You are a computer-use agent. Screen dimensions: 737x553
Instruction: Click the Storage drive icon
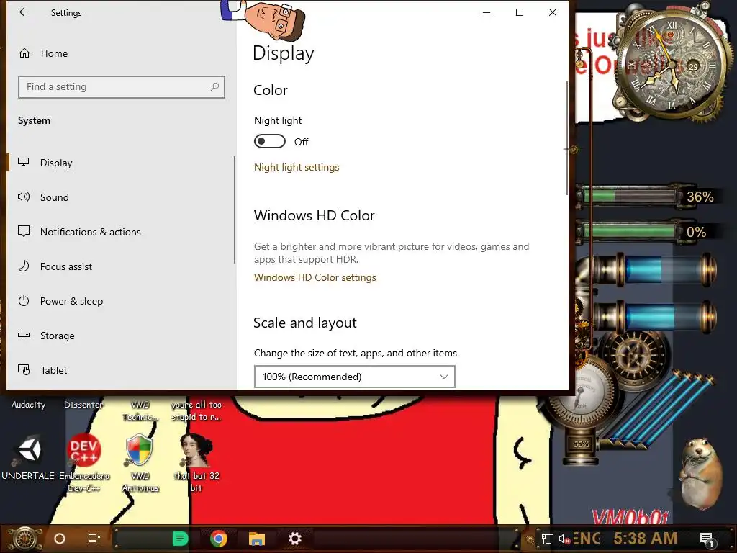coord(24,335)
